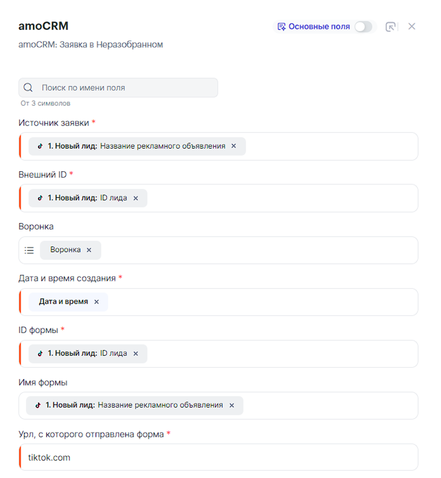This screenshot has width=441, height=478.
Task: Remove ID лида tag from ID формы
Action: pos(136,354)
